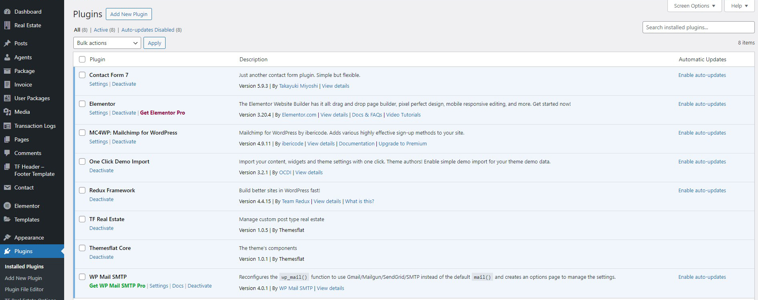Click the Invoice document icon
Image resolution: width=758 pixels, height=300 pixels.
pyautogui.click(x=7, y=85)
